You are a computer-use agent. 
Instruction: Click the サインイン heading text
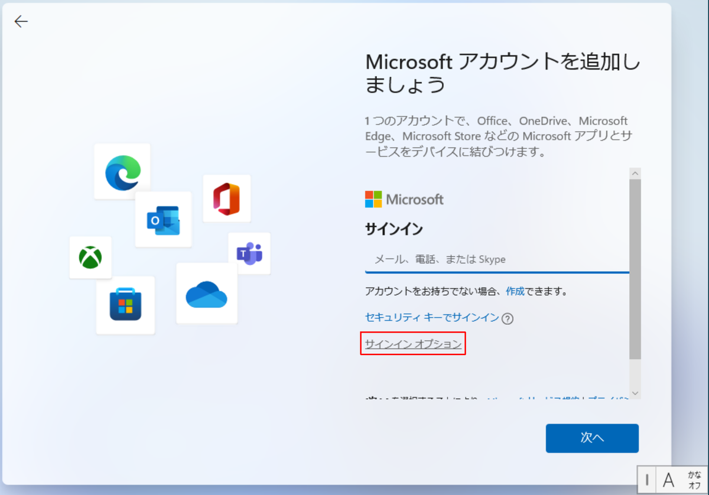pyautogui.click(x=394, y=229)
